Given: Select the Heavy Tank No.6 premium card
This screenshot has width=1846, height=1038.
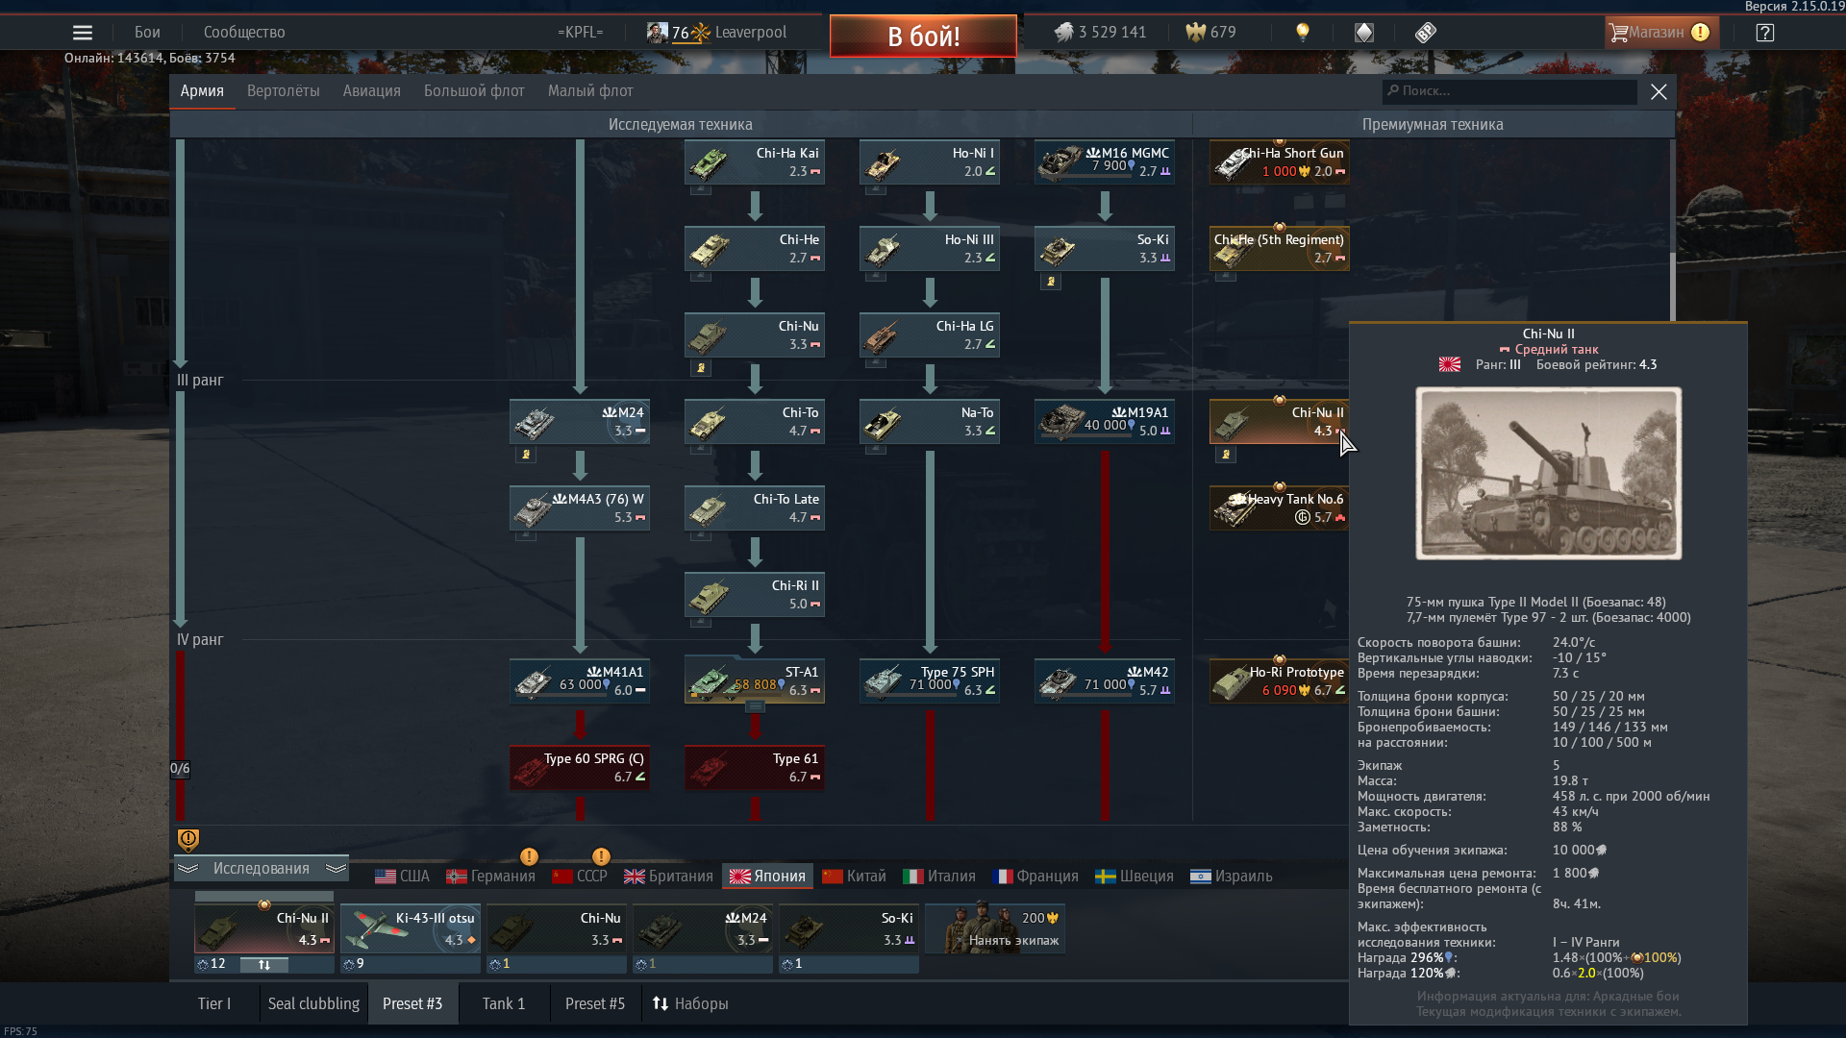Looking at the screenshot, I should coord(1280,508).
